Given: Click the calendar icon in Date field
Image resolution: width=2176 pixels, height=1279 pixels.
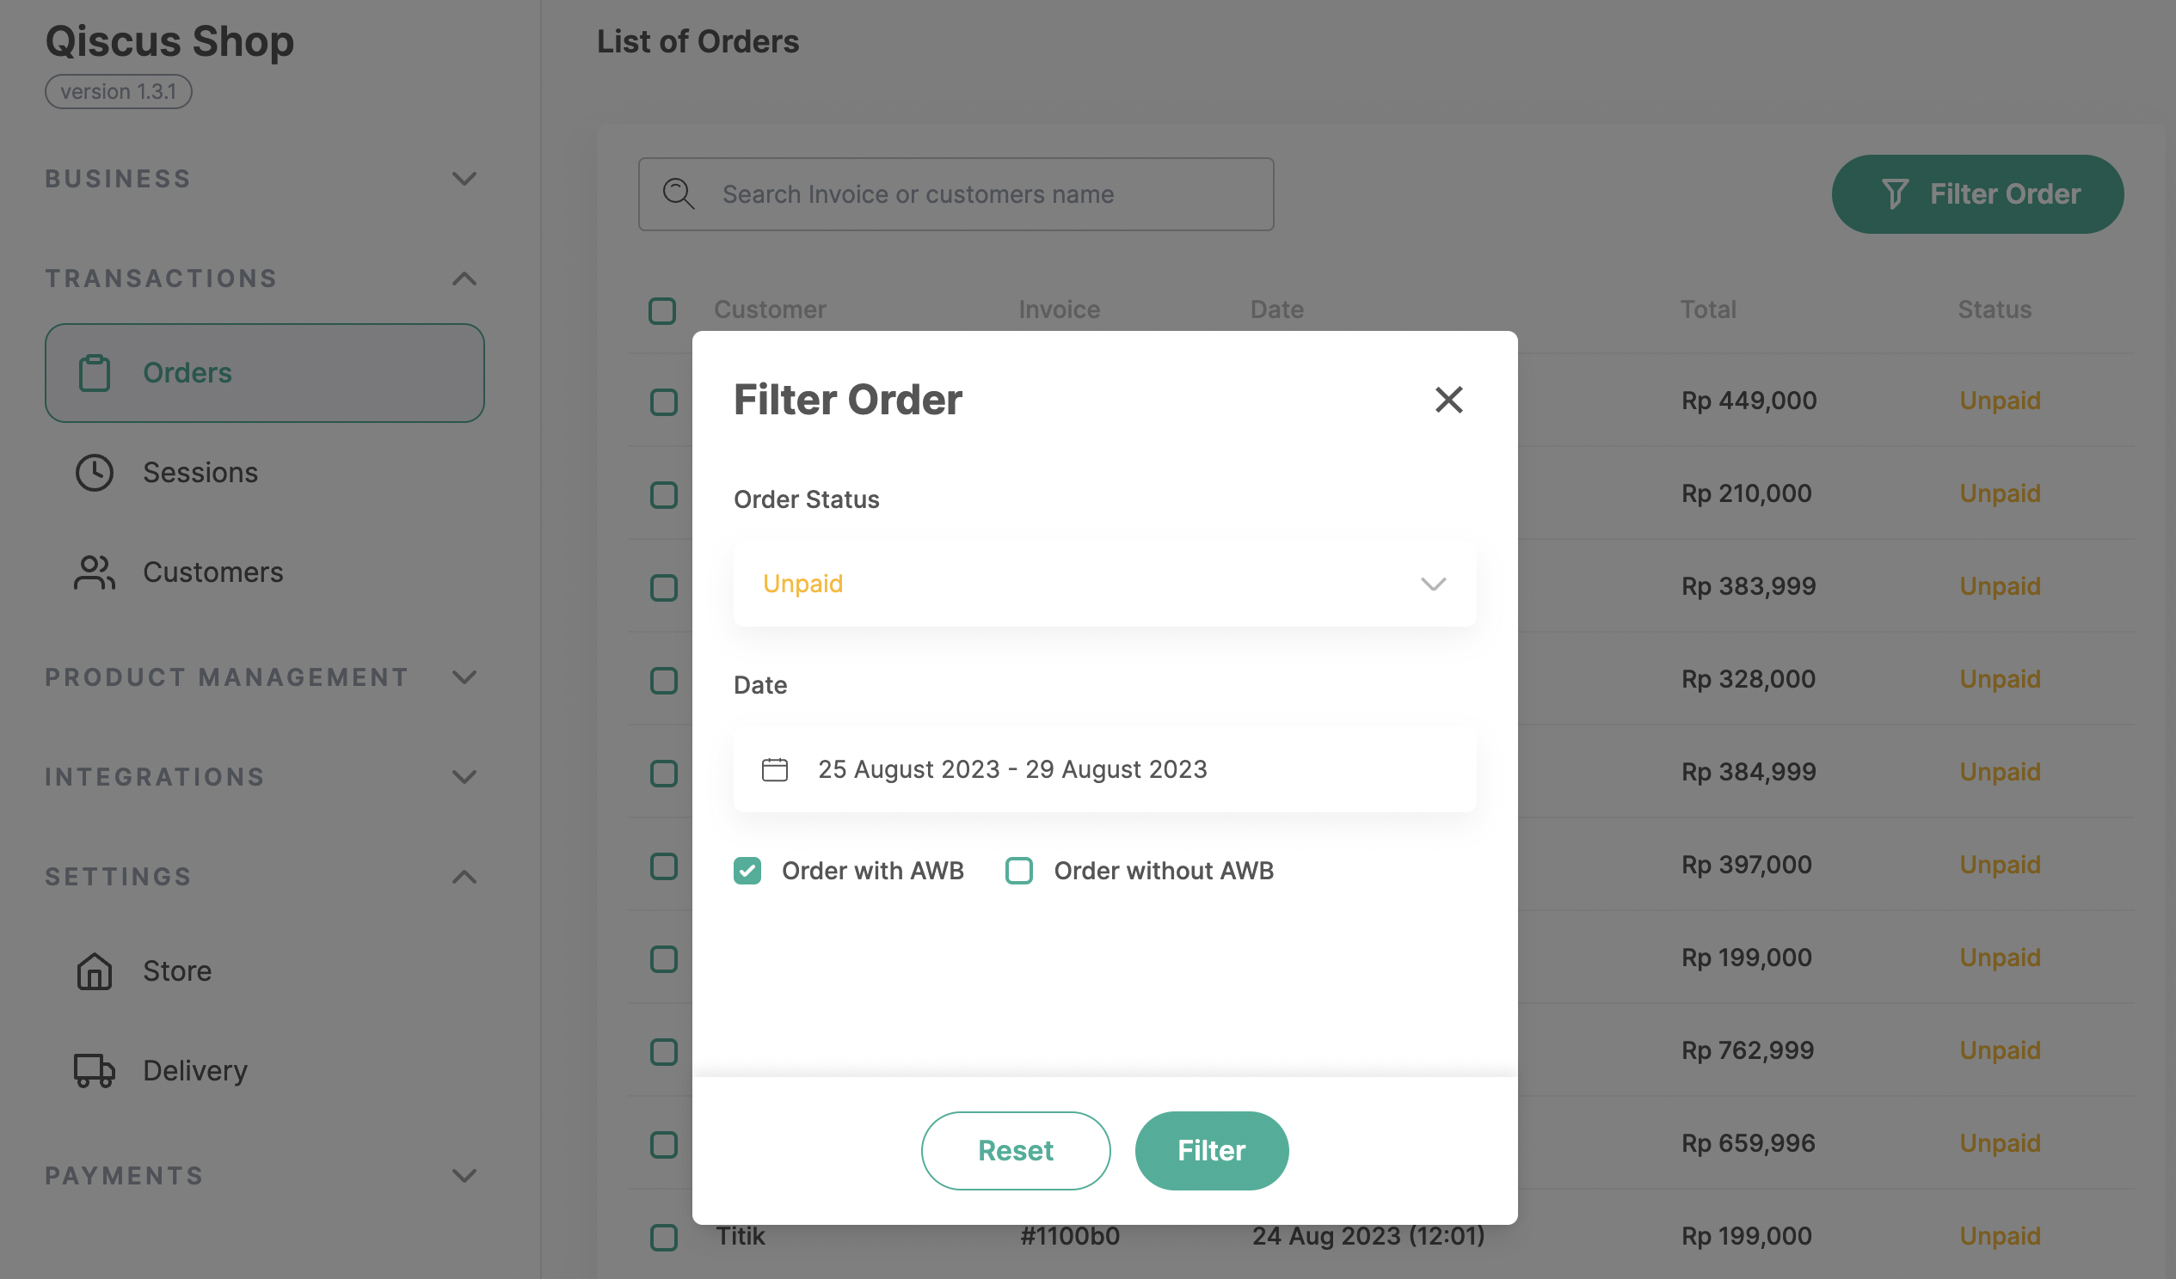Looking at the screenshot, I should pos(775,769).
